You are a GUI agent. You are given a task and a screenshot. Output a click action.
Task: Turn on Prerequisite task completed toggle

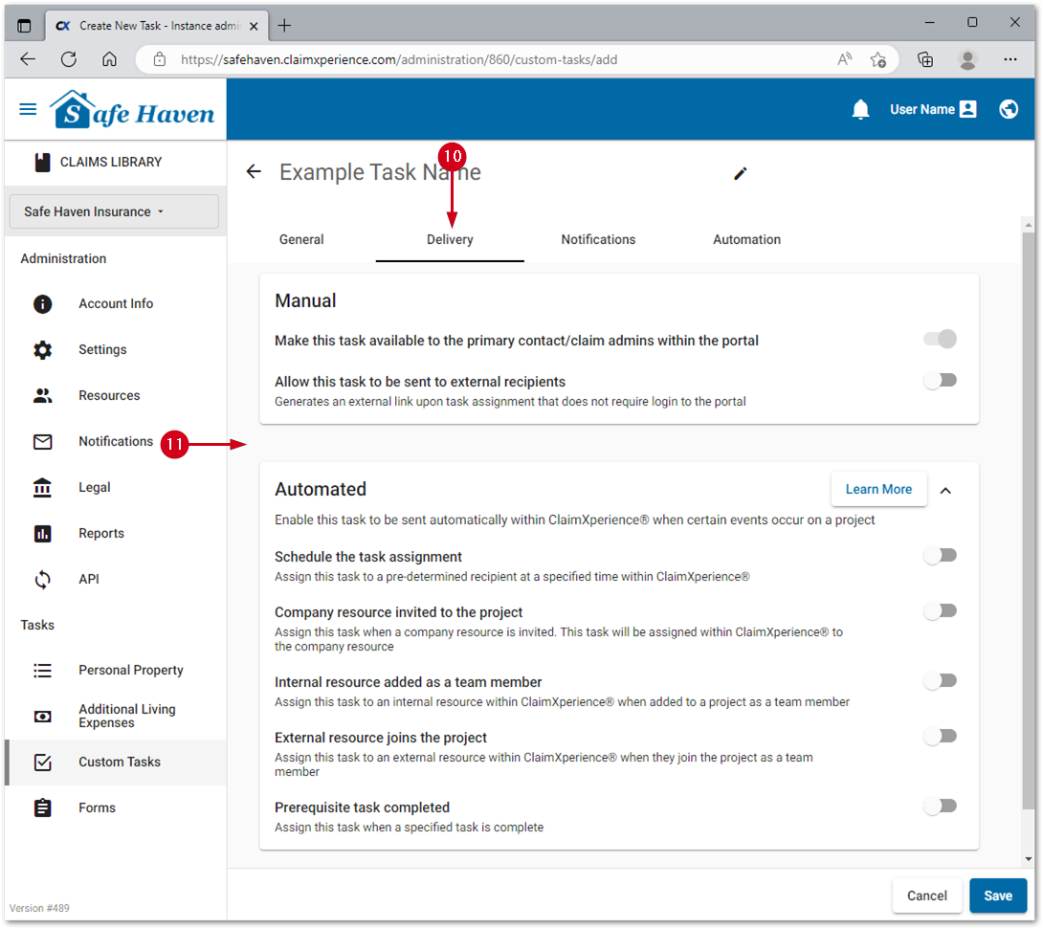940,807
